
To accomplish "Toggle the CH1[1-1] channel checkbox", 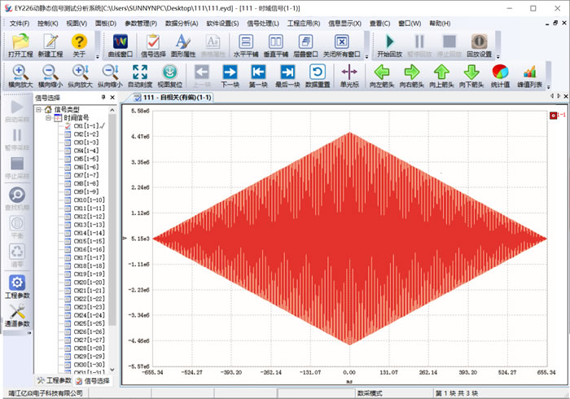I will (68, 126).
